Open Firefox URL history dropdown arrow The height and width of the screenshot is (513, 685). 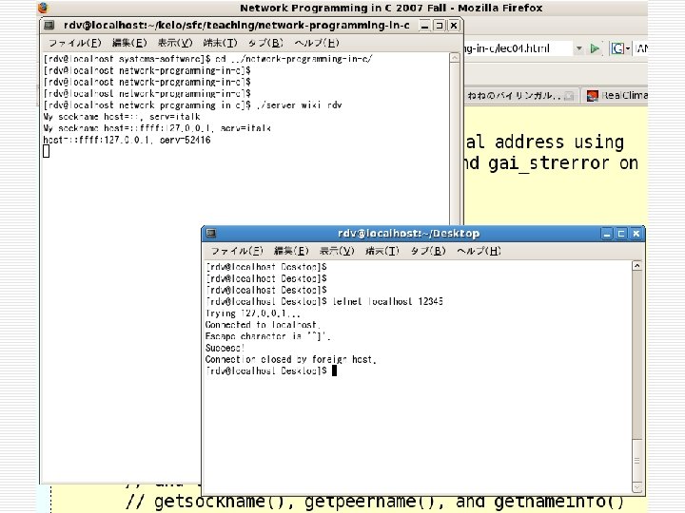coord(578,48)
